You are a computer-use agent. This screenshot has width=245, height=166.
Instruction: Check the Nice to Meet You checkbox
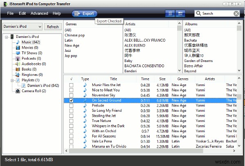pyautogui.click(x=71, y=90)
